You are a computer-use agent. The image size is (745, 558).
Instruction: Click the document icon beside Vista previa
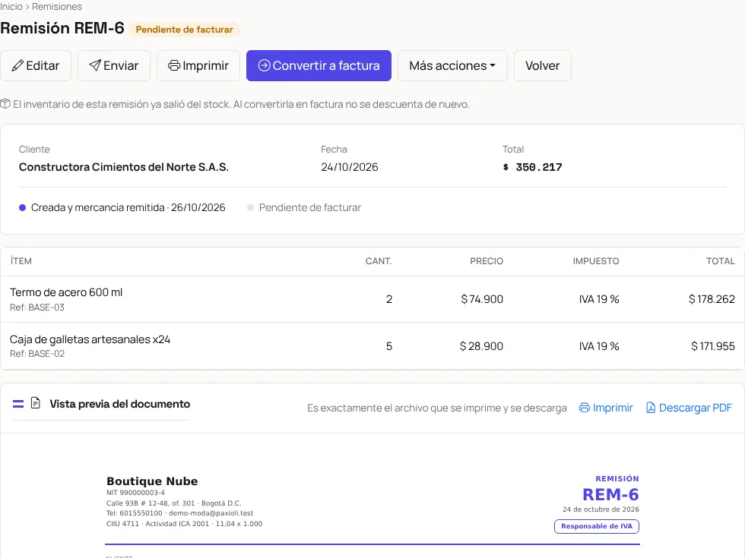(x=35, y=403)
